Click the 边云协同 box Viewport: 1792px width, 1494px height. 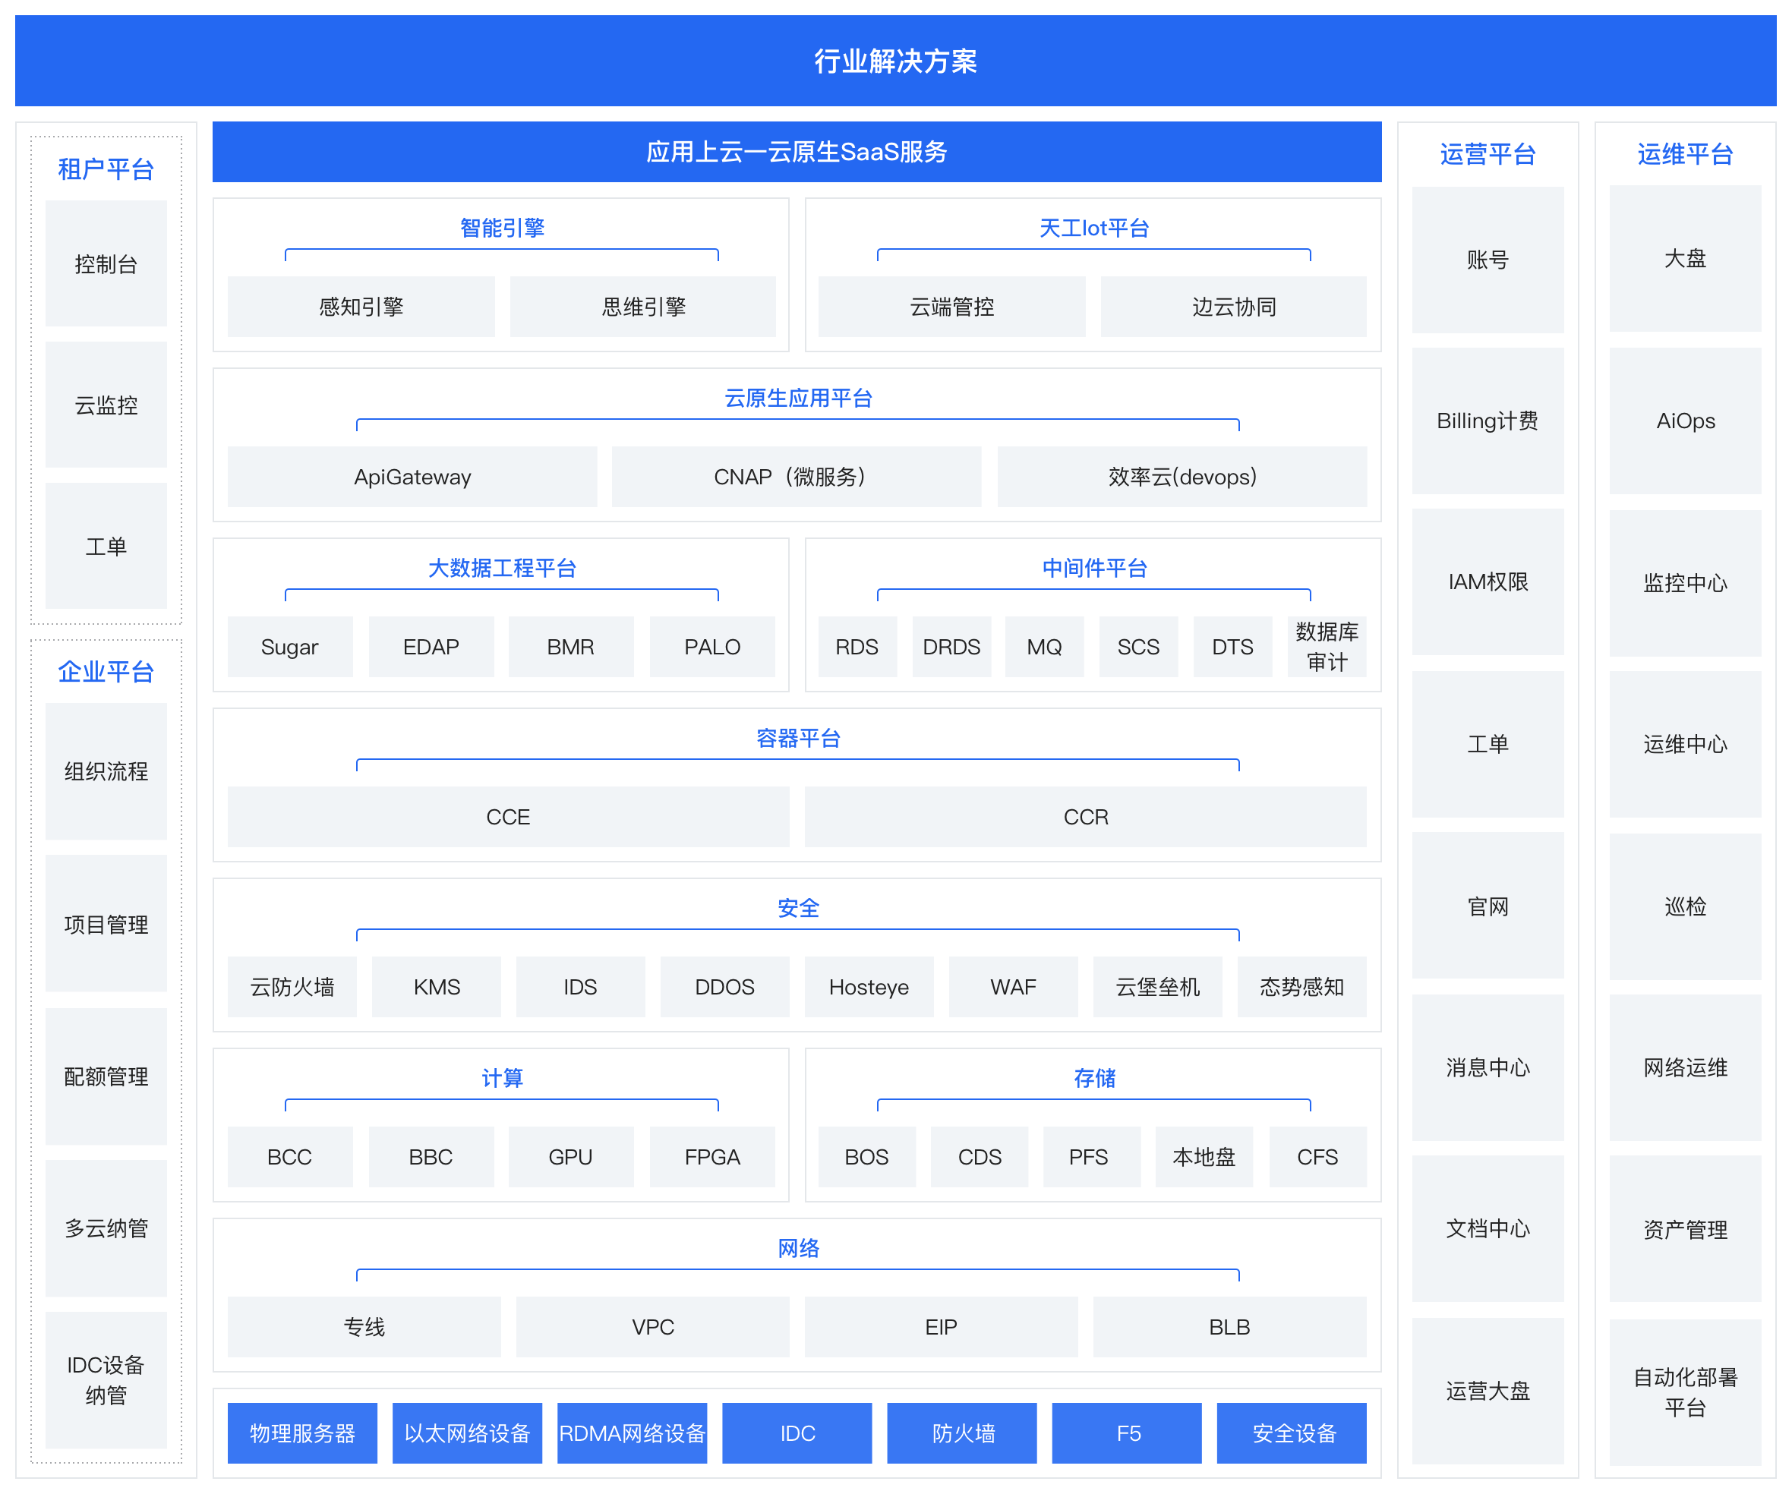coord(1233,306)
